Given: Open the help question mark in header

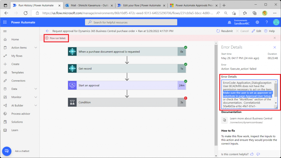Looking at the screenshot, I should click(x=267, y=22).
